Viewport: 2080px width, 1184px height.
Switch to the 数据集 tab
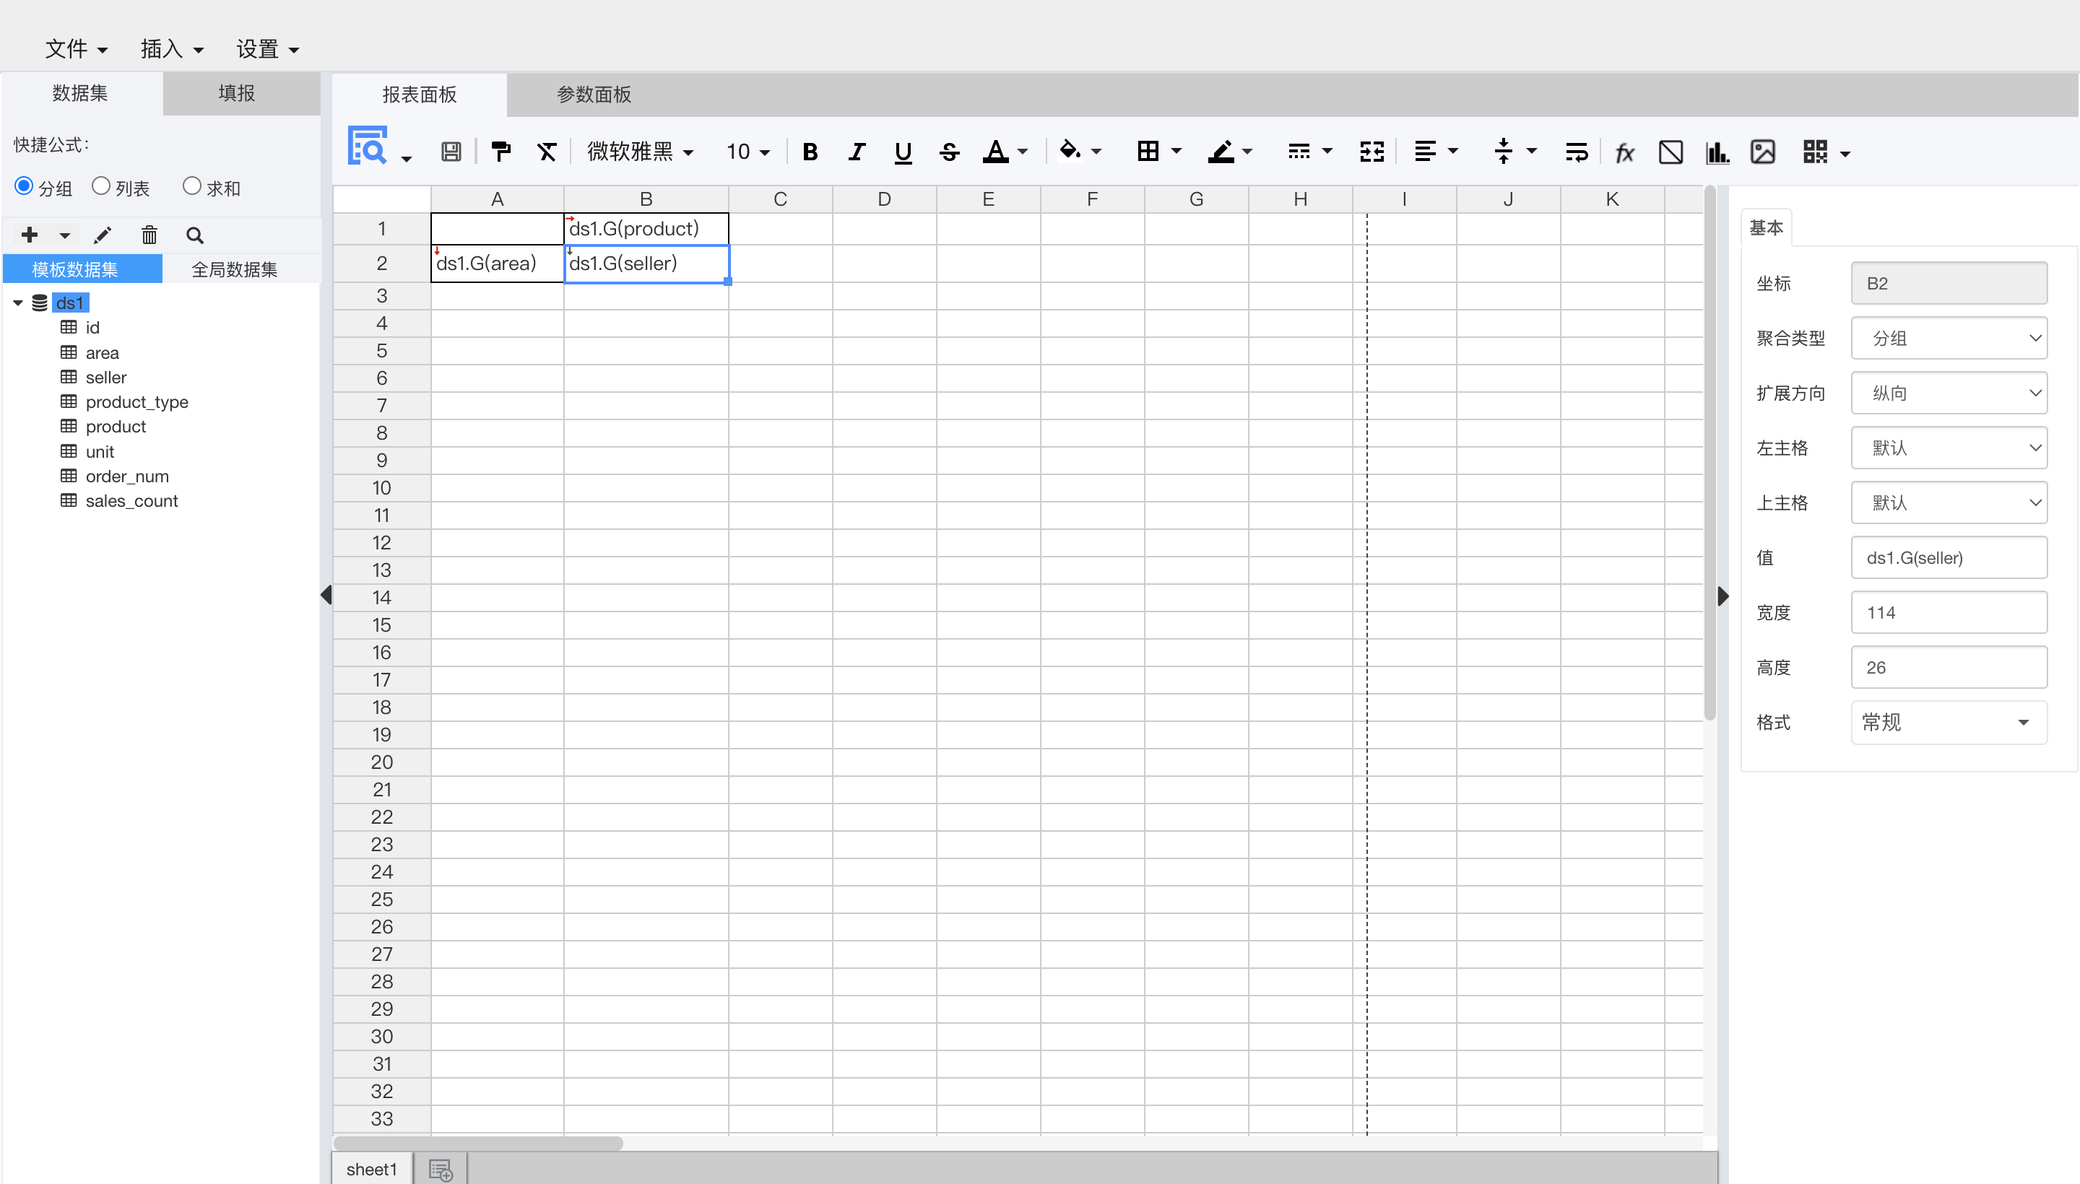[81, 94]
